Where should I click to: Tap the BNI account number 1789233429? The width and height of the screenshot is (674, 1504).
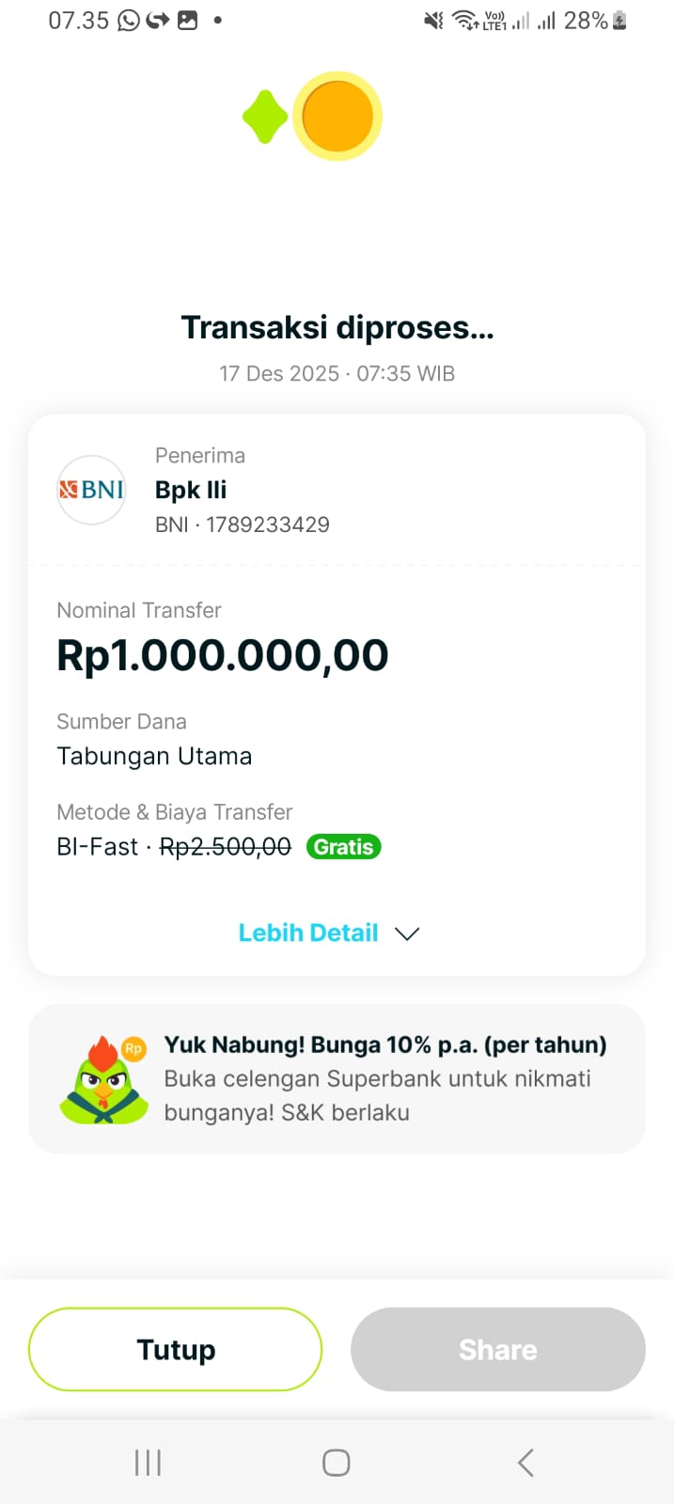click(x=268, y=525)
